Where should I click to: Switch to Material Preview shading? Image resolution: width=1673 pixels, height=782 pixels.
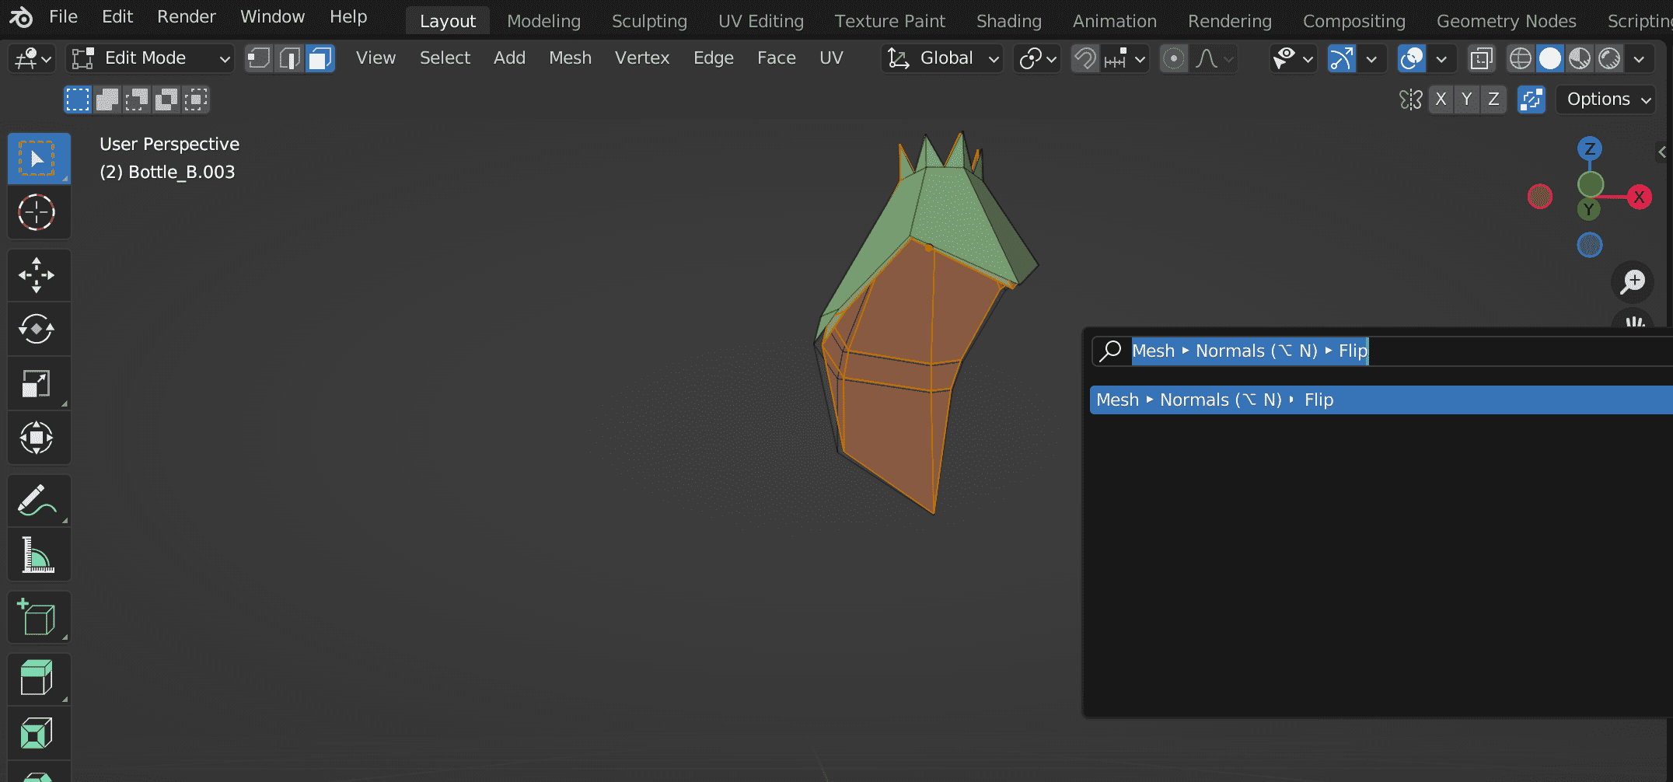1580,58
